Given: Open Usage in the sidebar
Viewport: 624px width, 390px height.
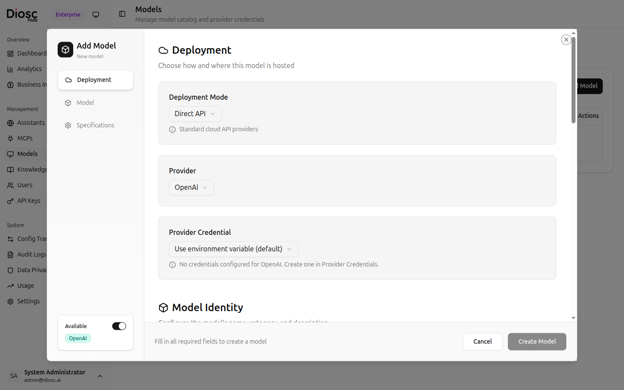Looking at the screenshot, I should tap(26, 286).
